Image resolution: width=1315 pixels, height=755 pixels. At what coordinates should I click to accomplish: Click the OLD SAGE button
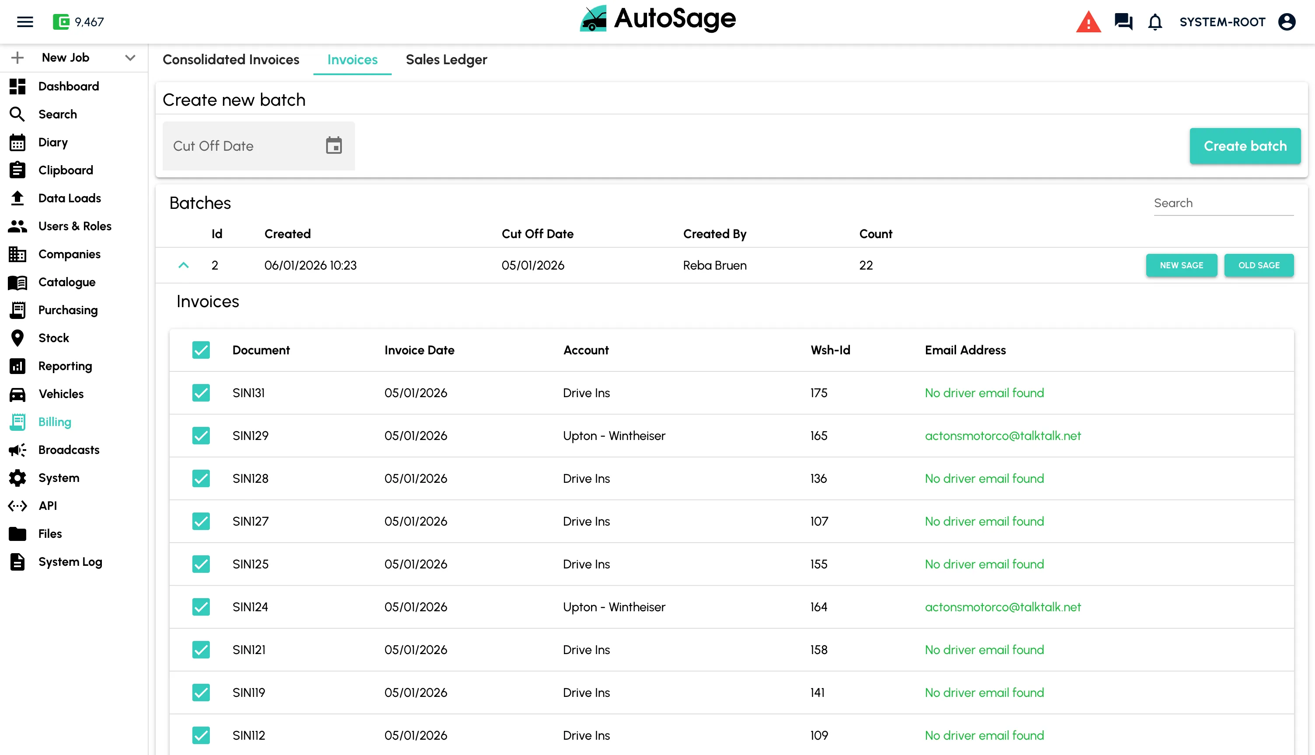[1259, 266]
